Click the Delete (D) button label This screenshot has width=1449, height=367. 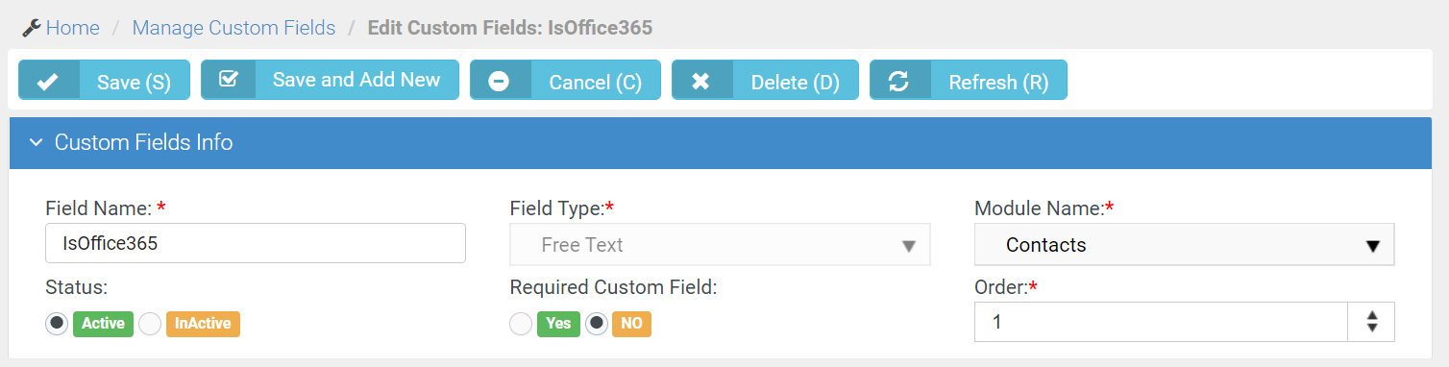[x=795, y=83]
